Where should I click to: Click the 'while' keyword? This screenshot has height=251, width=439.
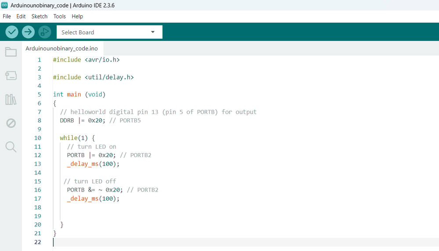(68, 138)
